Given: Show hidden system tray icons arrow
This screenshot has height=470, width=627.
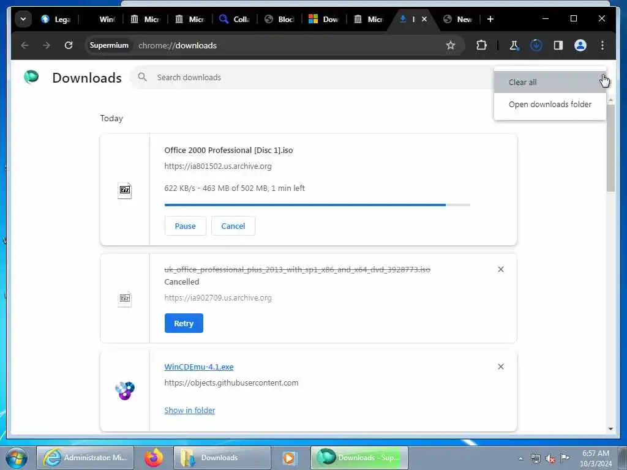Looking at the screenshot, I should tap(520, 459).
